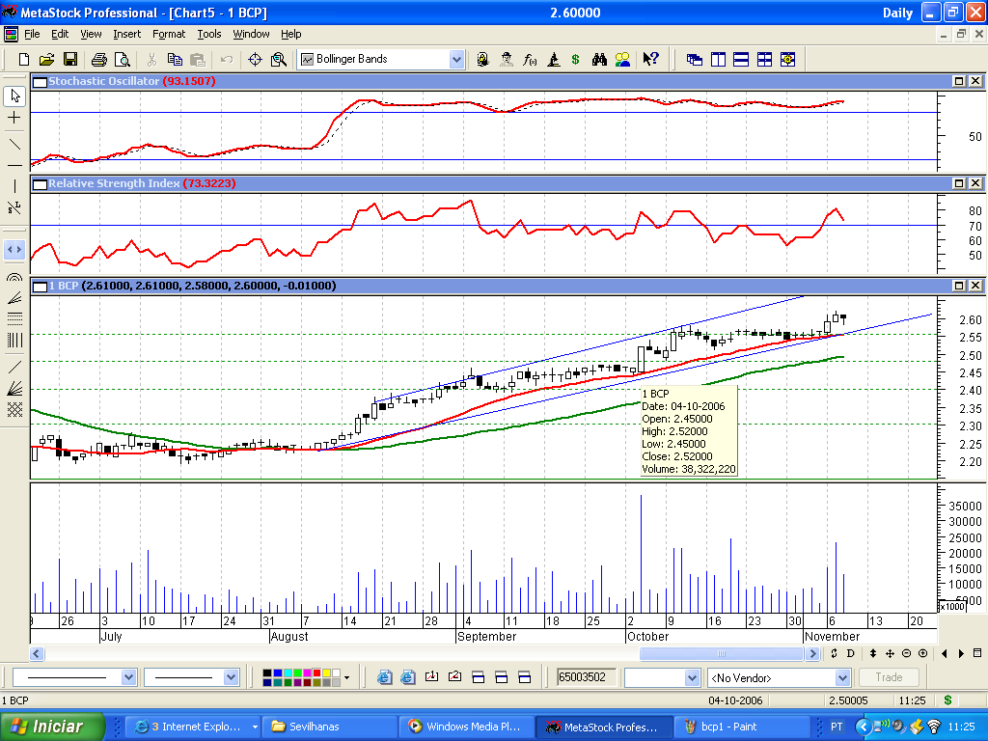The height and width of the screenshot is (741, 988).
Task: Click the Trade button
Action: [x=889, y=677]
